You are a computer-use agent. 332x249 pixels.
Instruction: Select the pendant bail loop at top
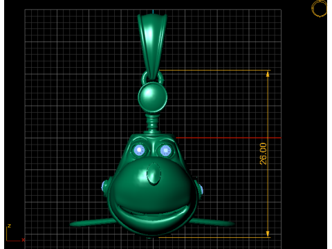pyautogui.click(x=152, y=46)
